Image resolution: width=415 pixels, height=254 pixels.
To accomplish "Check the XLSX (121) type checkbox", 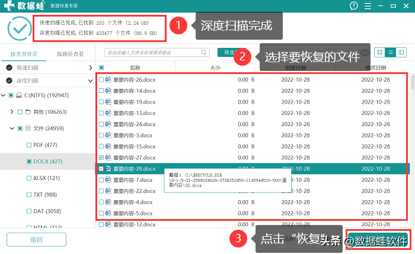I will (x=29, y=178).
